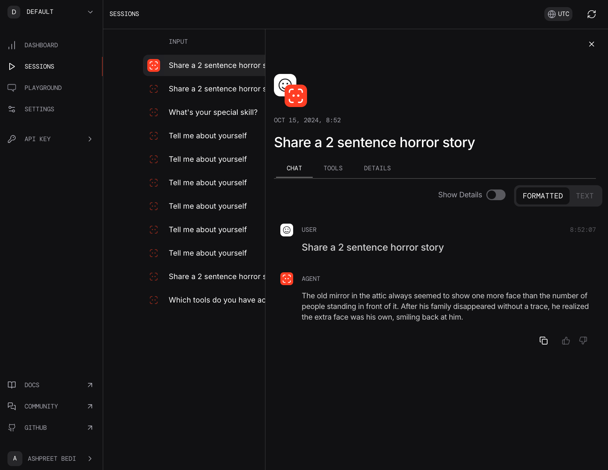The image size is (608, 470).
Task: Give the agent response a thumbs up
Action: (x=566, y=341)
